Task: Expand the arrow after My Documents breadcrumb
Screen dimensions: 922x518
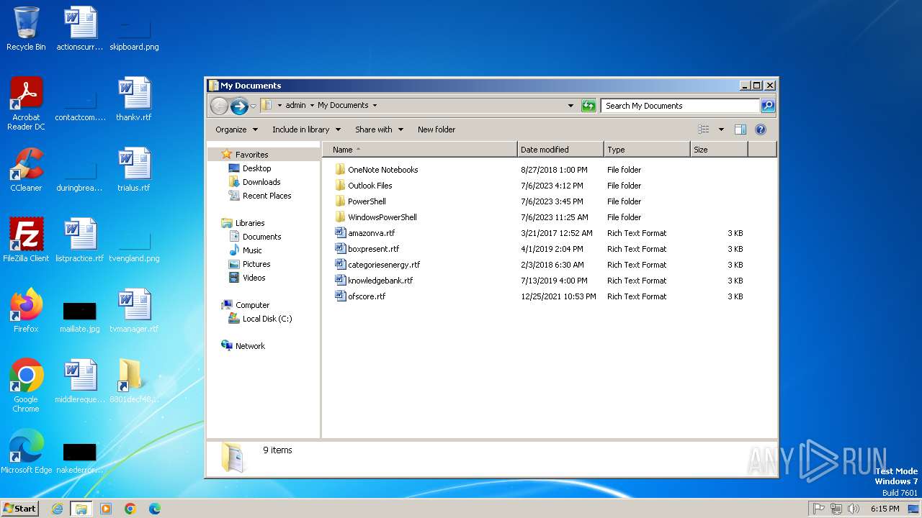Action: (375, 105)
